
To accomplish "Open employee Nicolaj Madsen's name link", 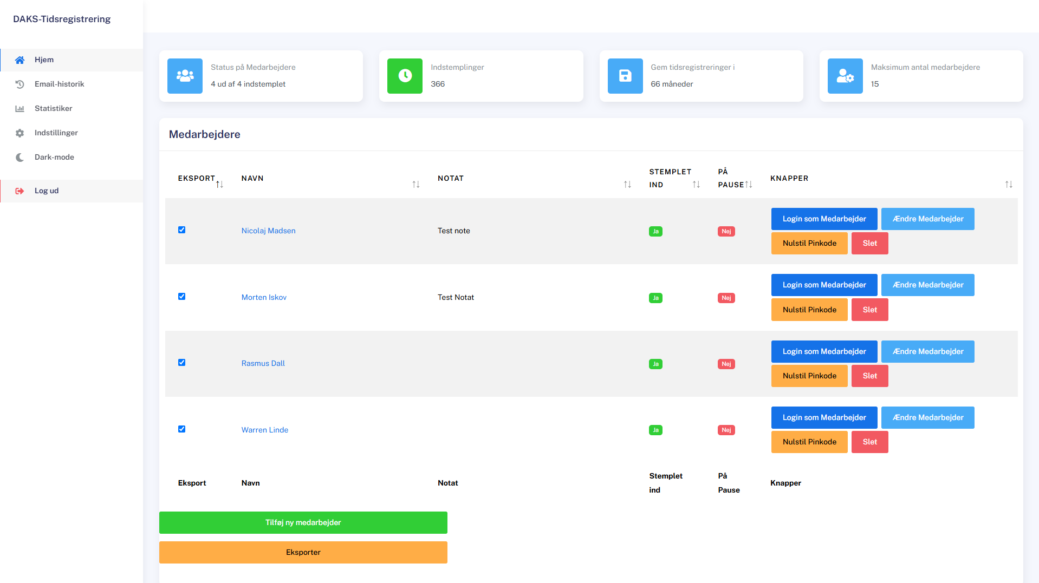I will tap(268, 231).
